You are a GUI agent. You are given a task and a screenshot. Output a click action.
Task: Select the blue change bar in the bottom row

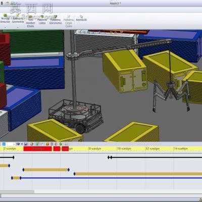point(111,178)
